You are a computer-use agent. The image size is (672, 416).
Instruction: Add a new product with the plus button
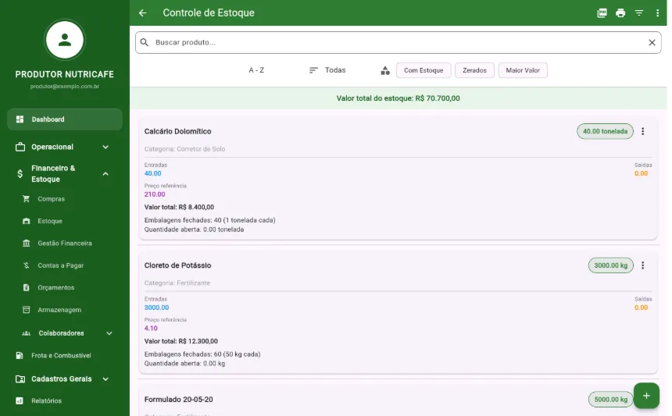click(x=646, y=396)
